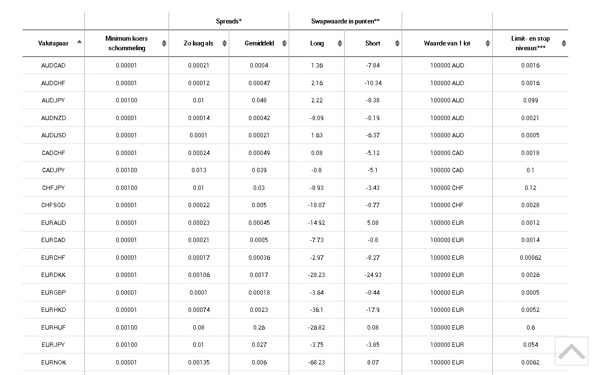Click the Swapwaarde in punten** header

[x=345, y=22]
